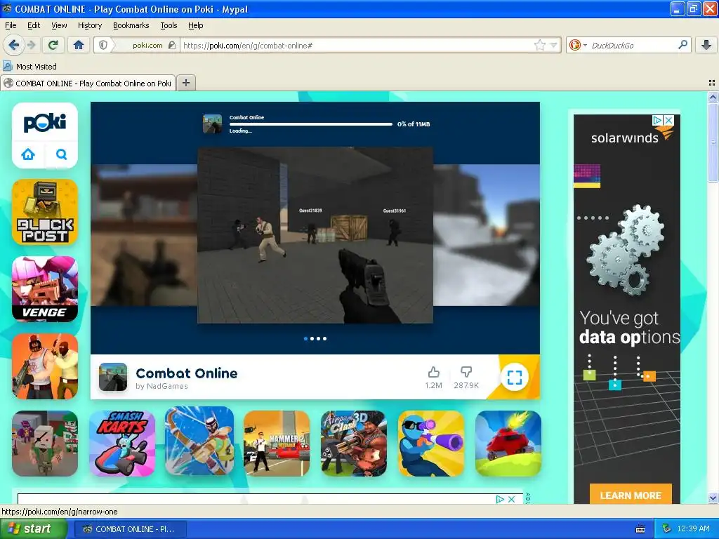The image size is (719, 539).
Task: Click the blurred left carousel image
Action: coord(144,234)
